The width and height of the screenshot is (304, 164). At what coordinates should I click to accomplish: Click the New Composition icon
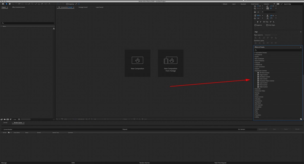137,60
